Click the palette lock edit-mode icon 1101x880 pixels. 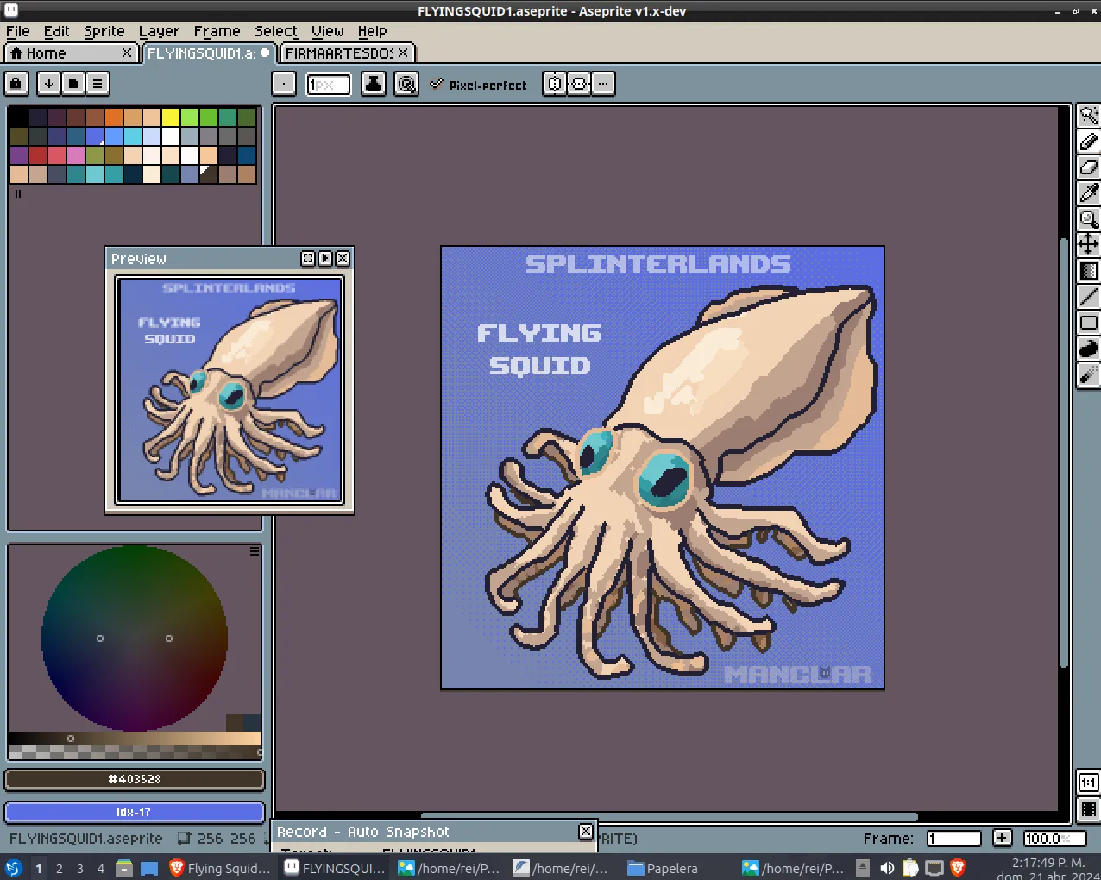[x=16, y=84]
